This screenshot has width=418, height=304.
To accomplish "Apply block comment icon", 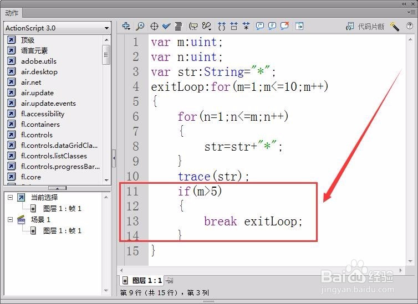I will point(259,26).
